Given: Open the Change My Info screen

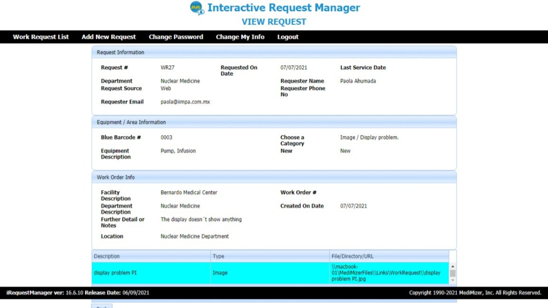Looking at the screenshot, I should (x=240, y=37).
